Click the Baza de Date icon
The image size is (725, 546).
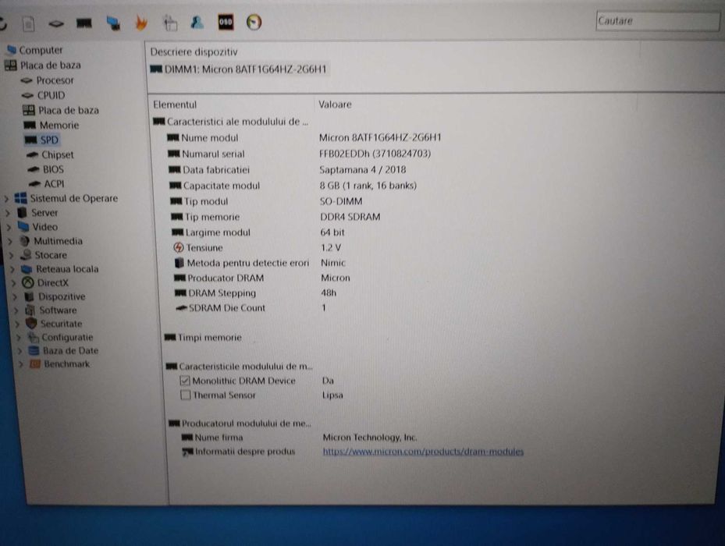click(x=34, y=350)
